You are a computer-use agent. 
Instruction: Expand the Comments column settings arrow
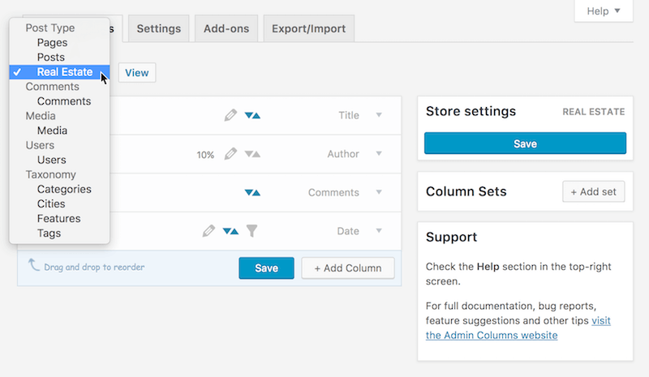coord(379,192)
